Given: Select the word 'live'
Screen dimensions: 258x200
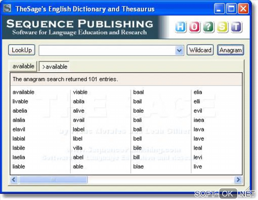Looking at the screenshot, I should [x=198, y=167].
